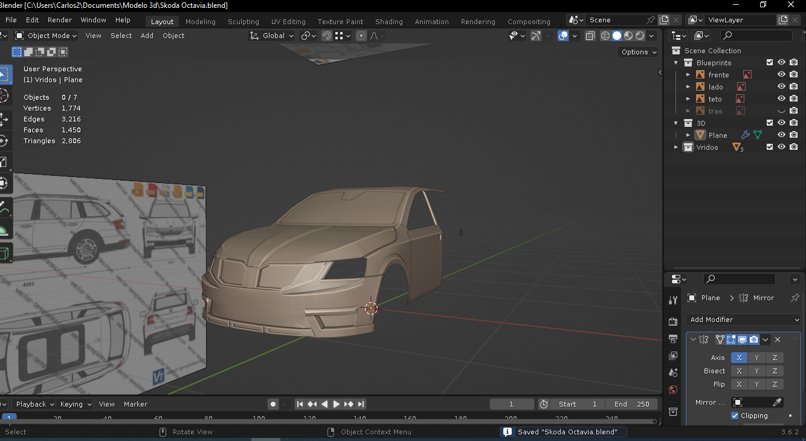Pin the Mirror modifier properties panel
The height and width of the screenshot is (441, 806).
(x=795, y=298)
